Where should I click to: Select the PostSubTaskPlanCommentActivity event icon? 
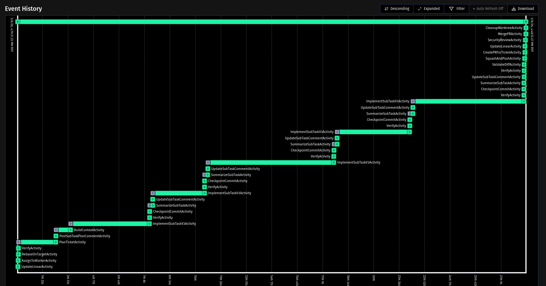click(56, 236)
